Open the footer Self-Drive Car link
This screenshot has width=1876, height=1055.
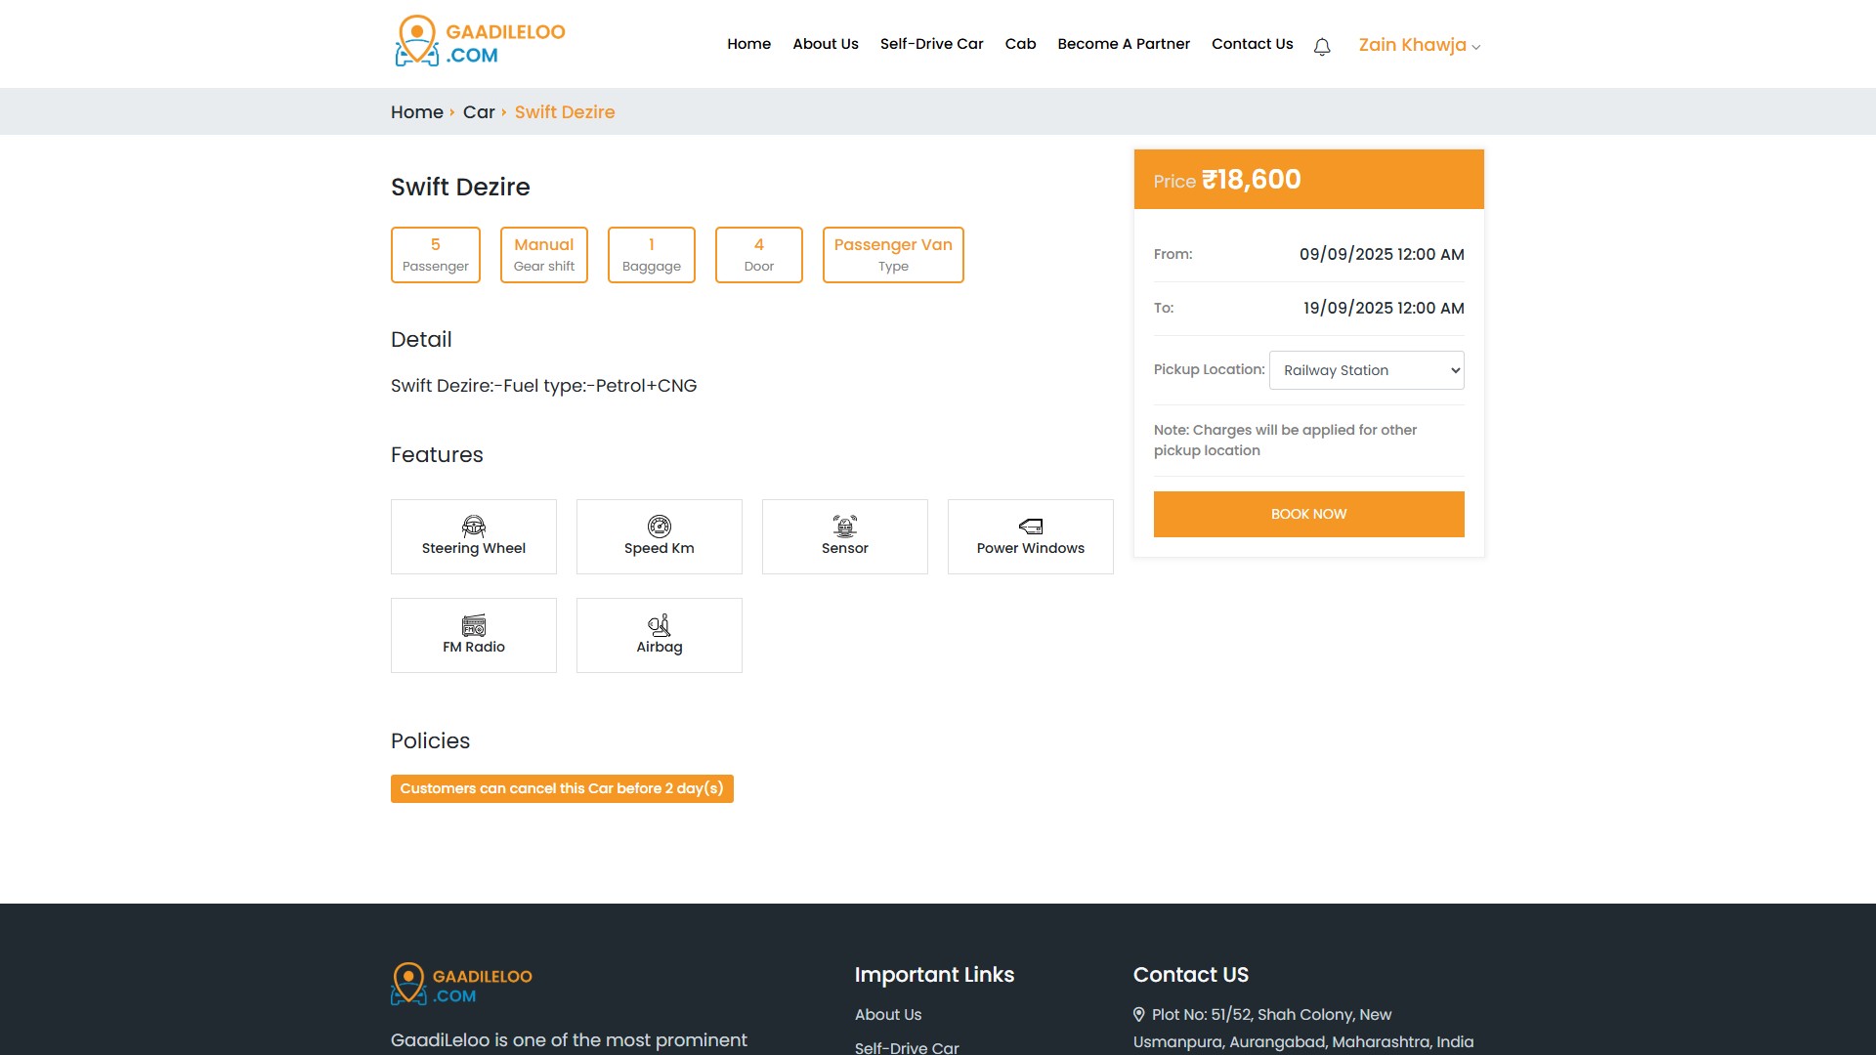(907, 1047)
